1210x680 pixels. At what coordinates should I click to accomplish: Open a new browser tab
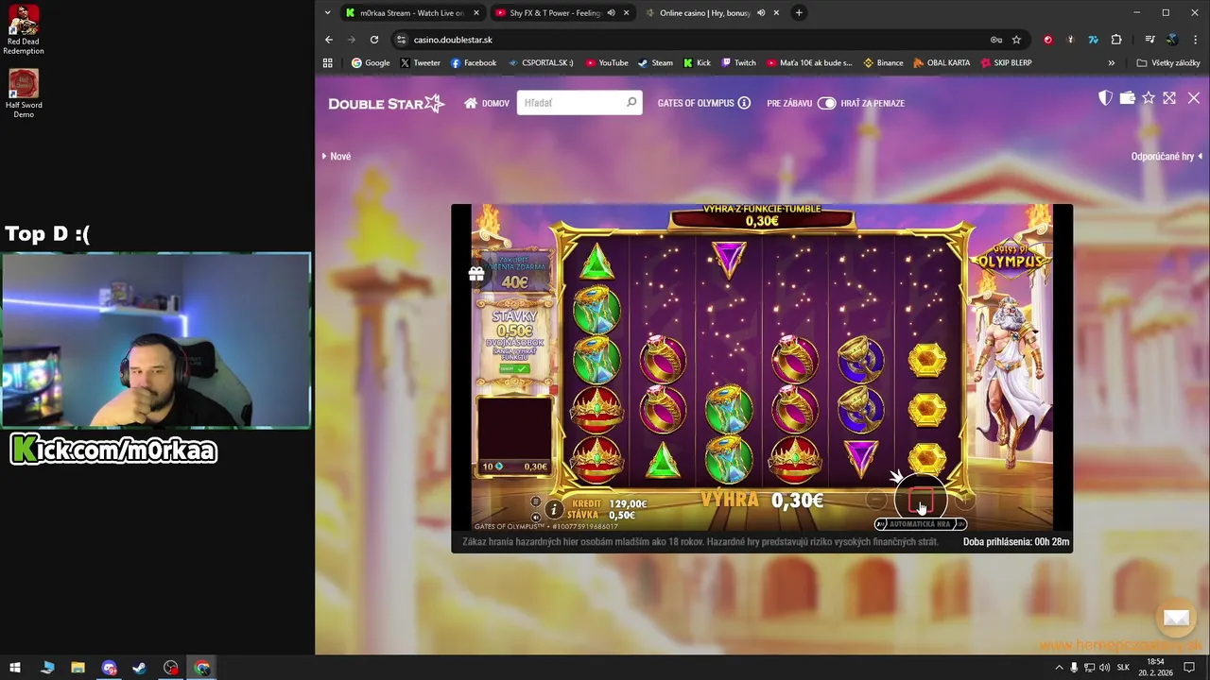pyautogui.click(x=799, y=12)
